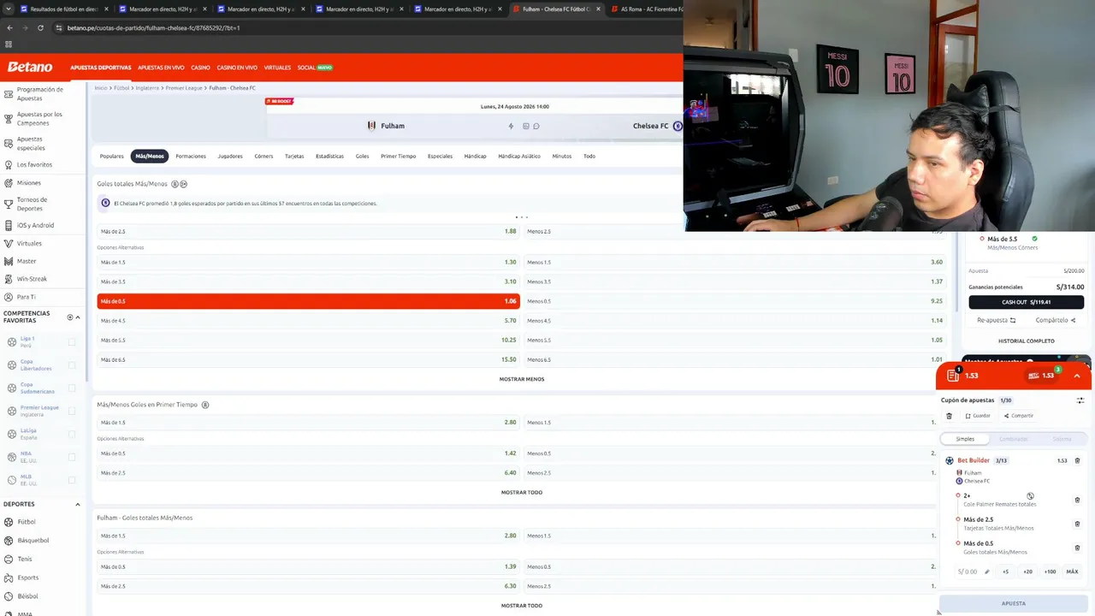Click the Fútbol ball icon under Deportes
This screenshot has height=616, width=1095.
9,522
